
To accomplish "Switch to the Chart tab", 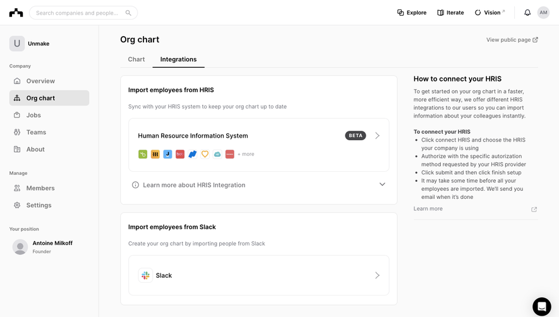I will click(x=136, y=59).
